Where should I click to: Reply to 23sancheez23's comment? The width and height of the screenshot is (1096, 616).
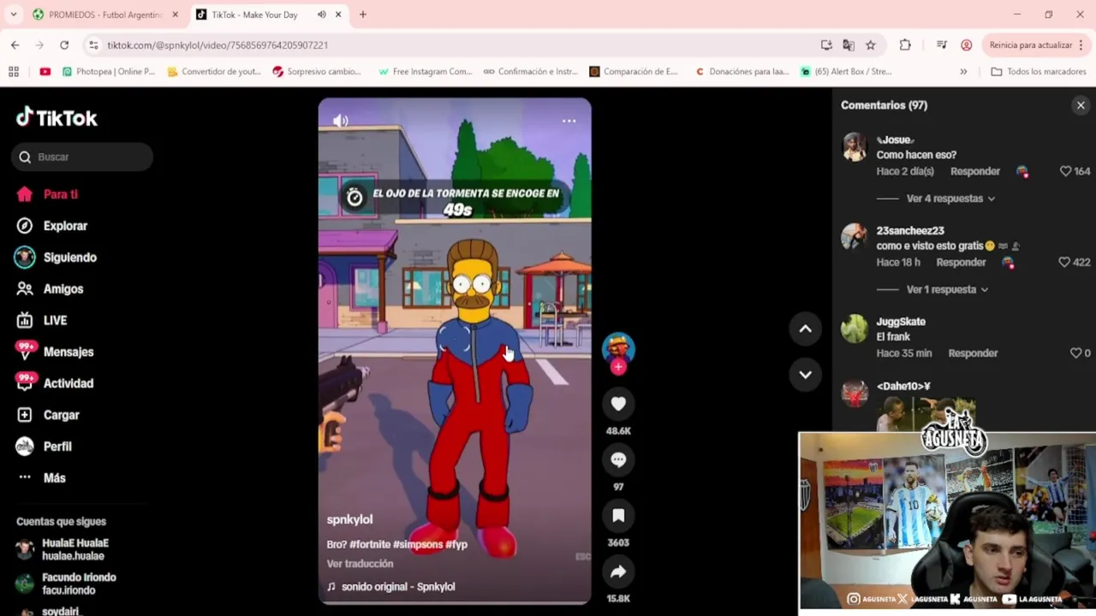(961, 263)
